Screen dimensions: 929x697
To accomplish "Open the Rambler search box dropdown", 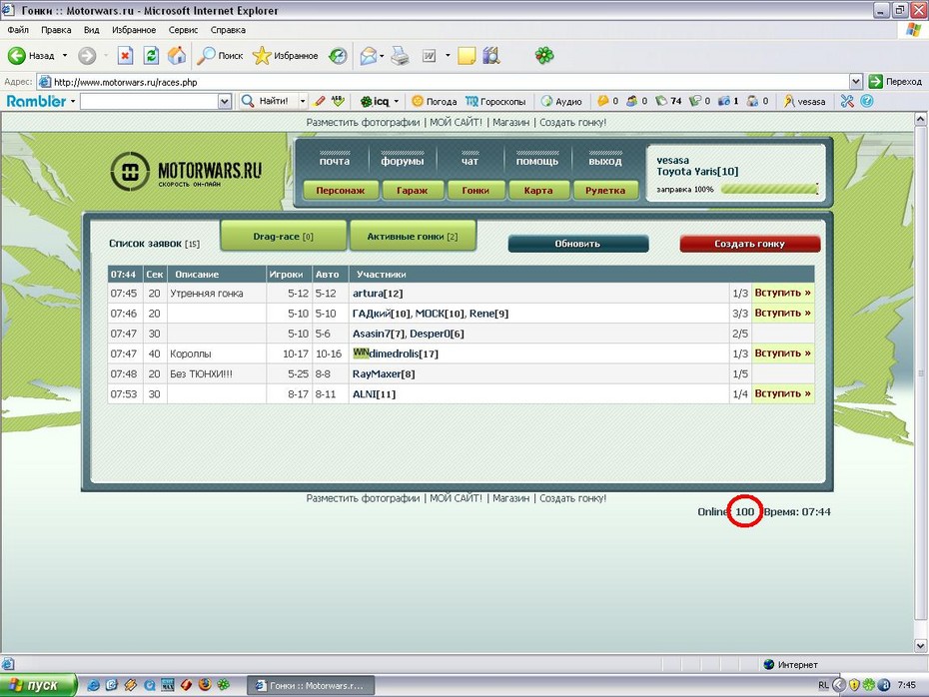I will pyautogui.click(x=224, y=101).
